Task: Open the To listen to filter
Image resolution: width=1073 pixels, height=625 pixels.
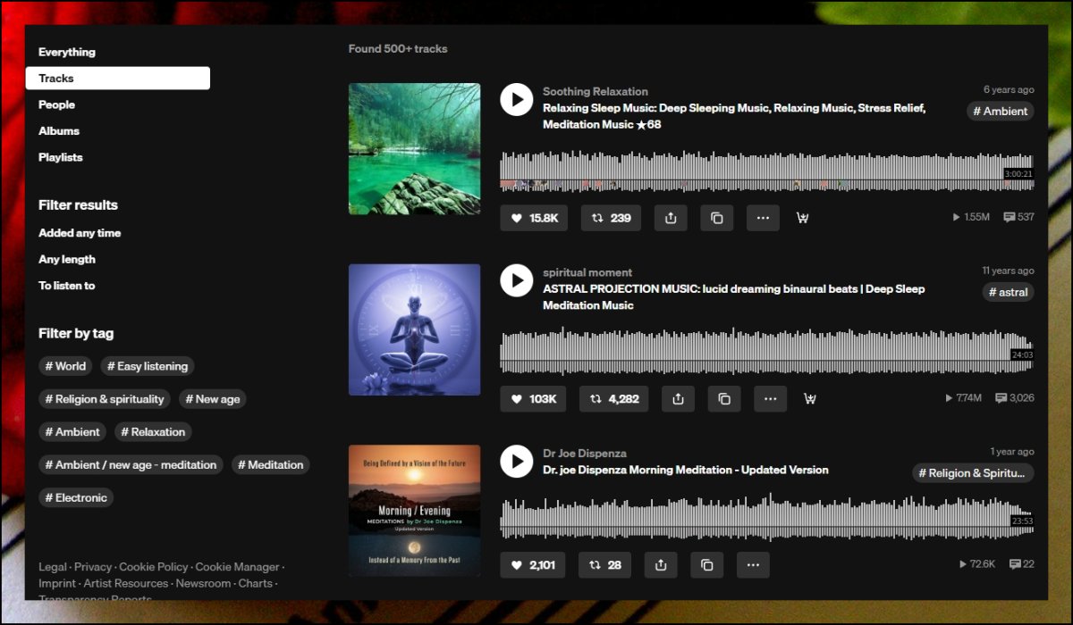Action: pos(66,286)
